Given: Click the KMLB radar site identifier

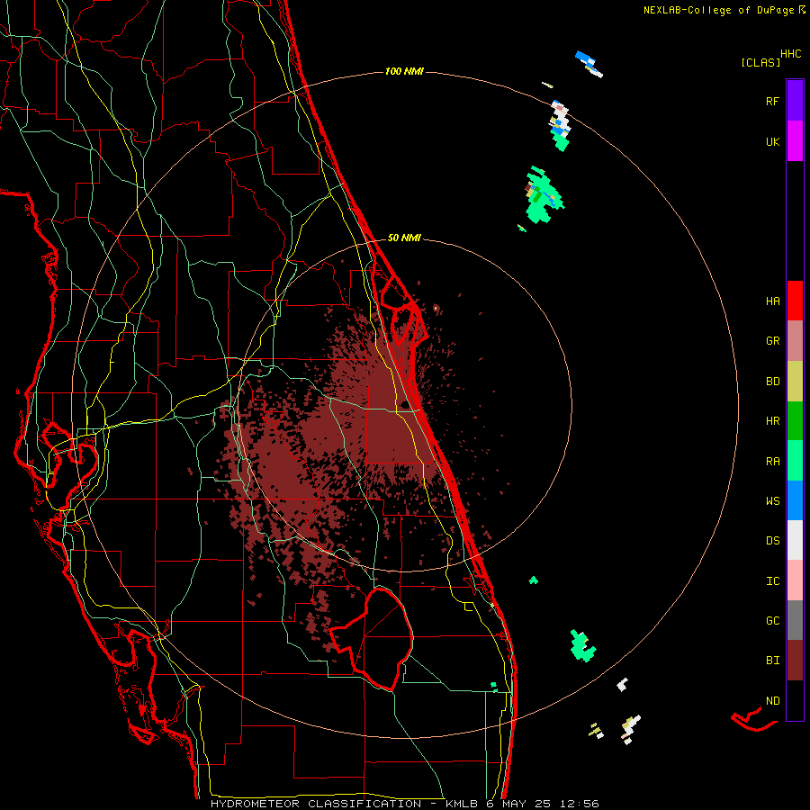Looking at the screenshot, I should [461, 804].
